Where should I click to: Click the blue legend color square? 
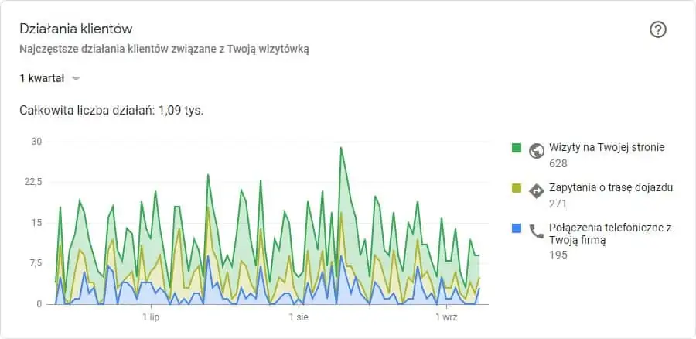pyautogui.click(x=517, y=228)
